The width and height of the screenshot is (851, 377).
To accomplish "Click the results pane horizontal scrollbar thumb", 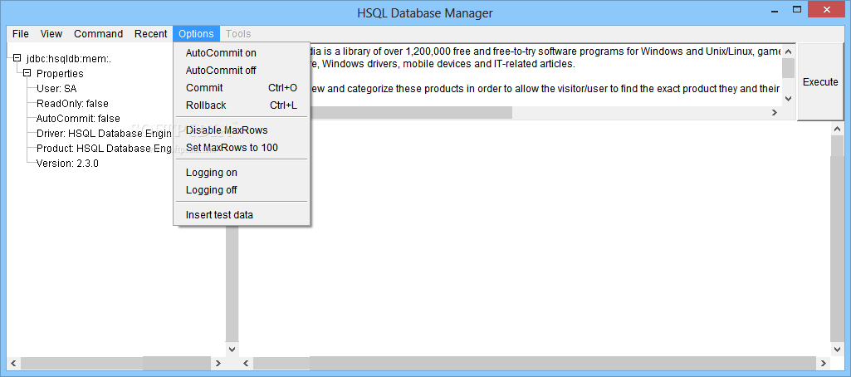I will (281, 363).
